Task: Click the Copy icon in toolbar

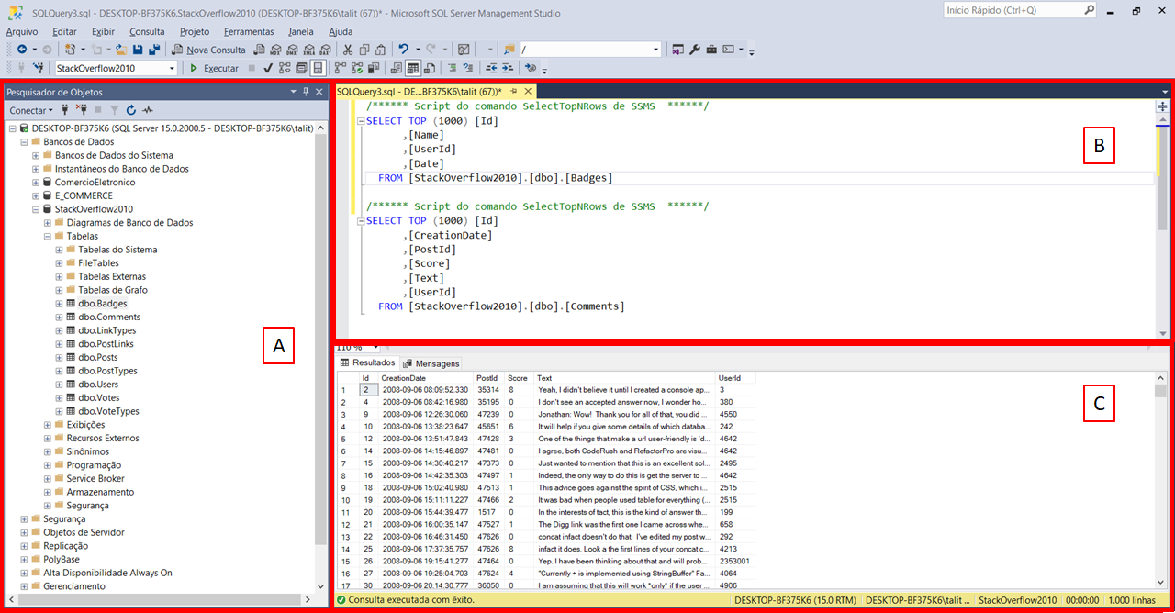Action: [364, 50]
